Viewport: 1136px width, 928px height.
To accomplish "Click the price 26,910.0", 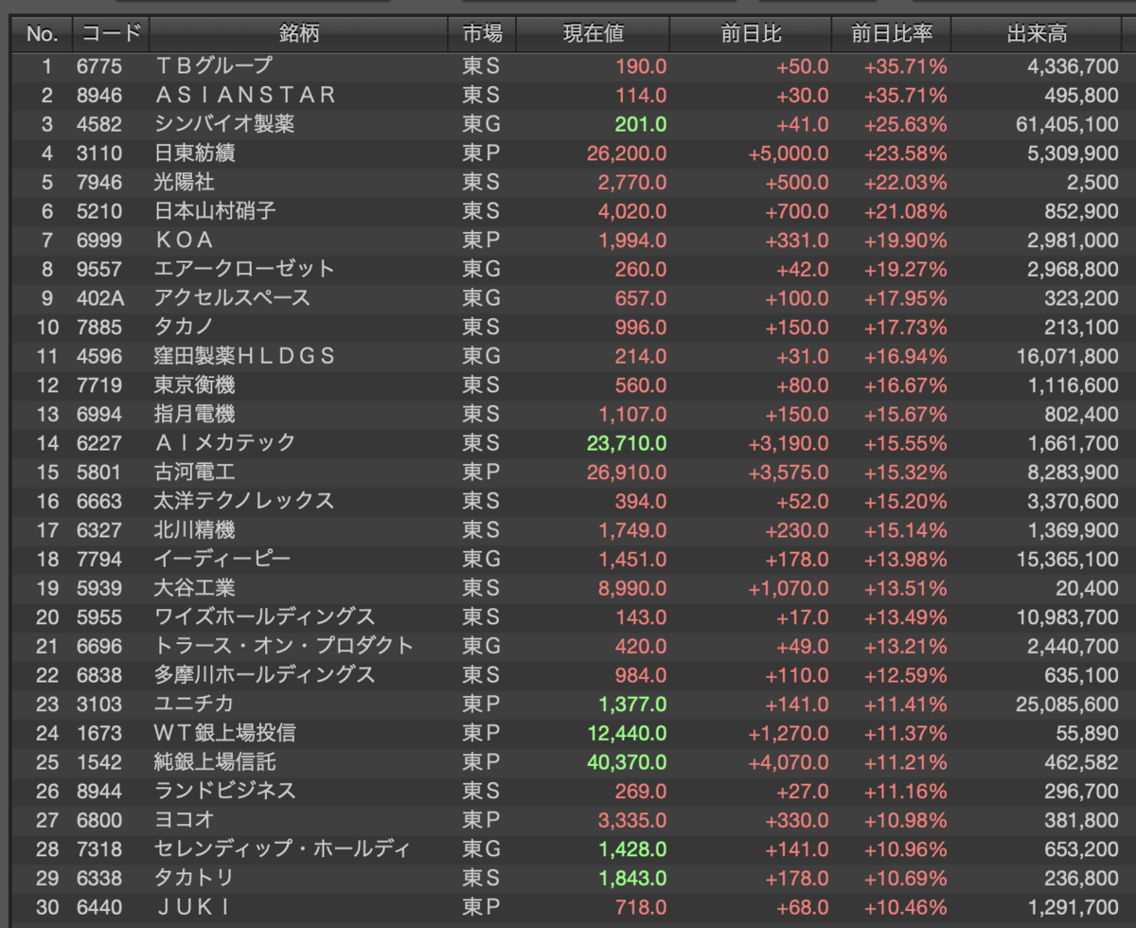I will [x=627, y=472].
